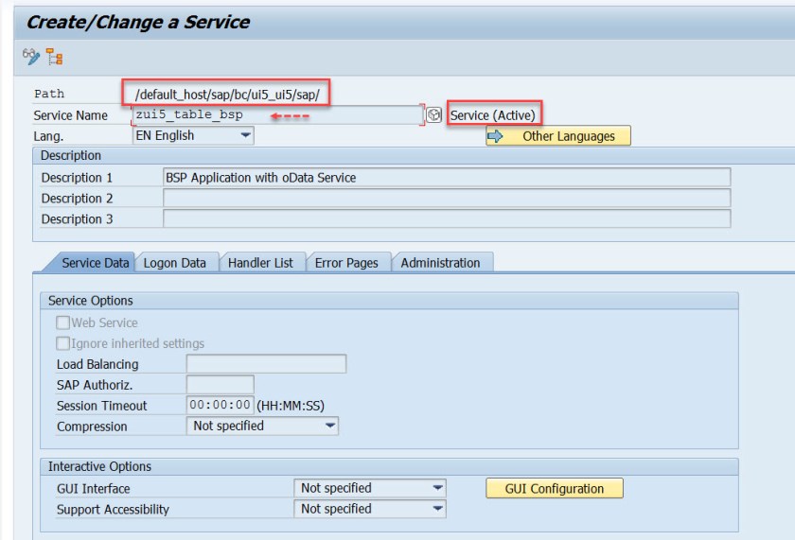
Task: Expand the Support Accessibility dropdown
Action: coord(370,509)
